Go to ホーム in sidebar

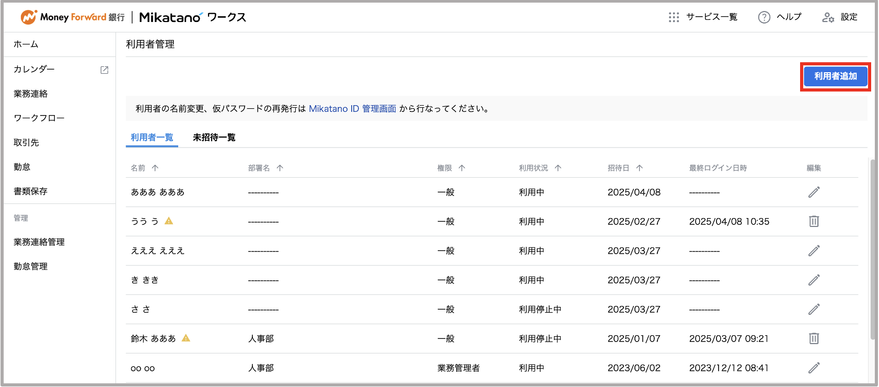tap(26, 44)
